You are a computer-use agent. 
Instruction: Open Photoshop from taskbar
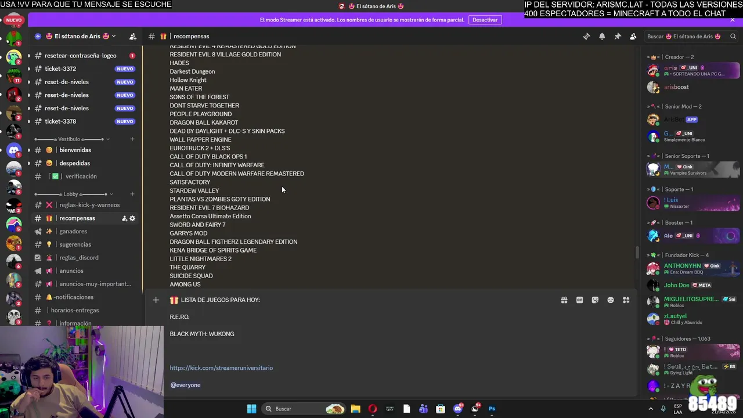[492, 409]
